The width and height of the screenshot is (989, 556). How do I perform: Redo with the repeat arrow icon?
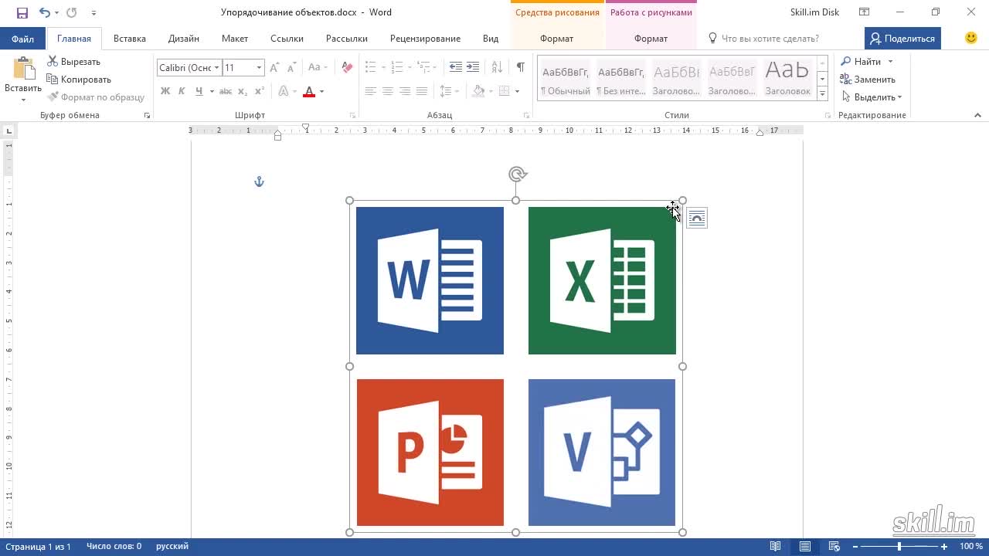[x=72, y=12]
